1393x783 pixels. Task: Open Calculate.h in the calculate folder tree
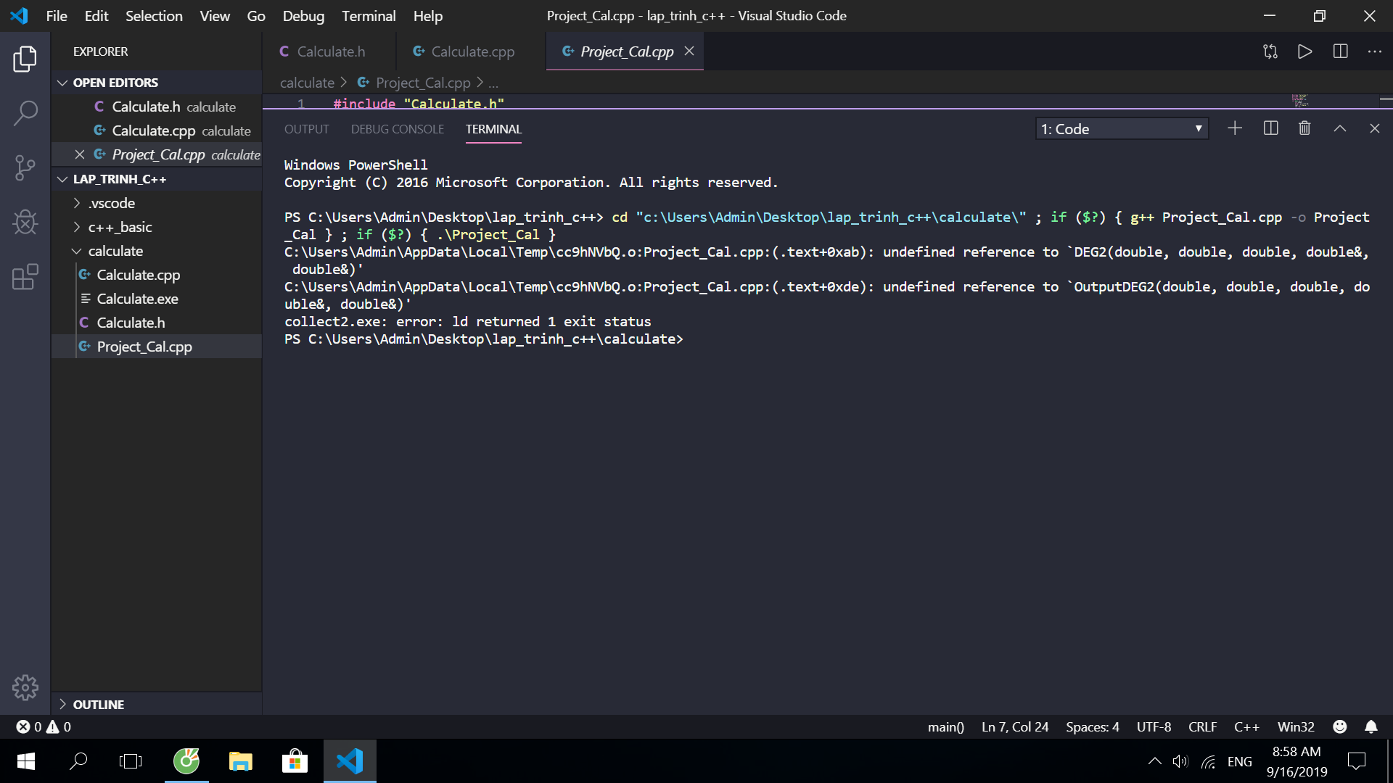157,323
